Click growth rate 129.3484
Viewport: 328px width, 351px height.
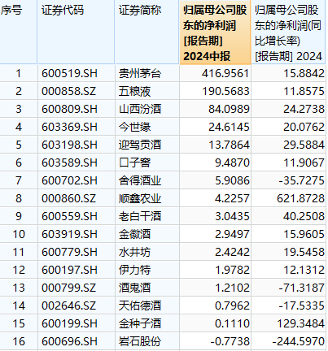pos(300,323)
